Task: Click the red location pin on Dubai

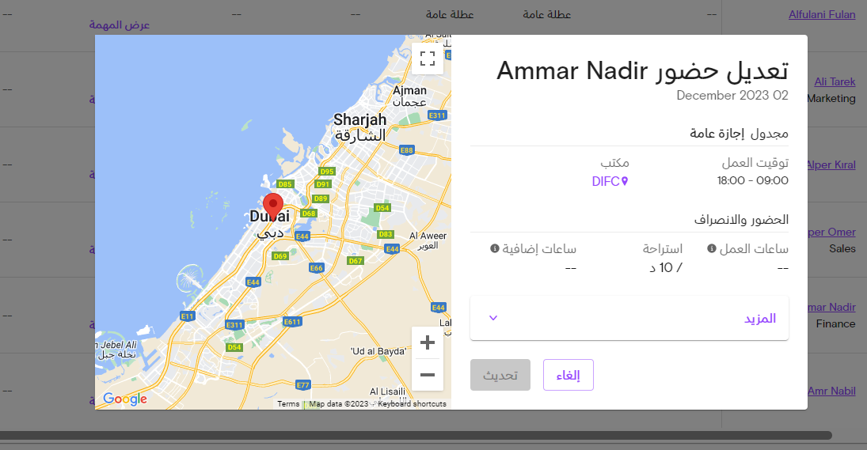Action: pyautogui.click(x=272, y=208)
